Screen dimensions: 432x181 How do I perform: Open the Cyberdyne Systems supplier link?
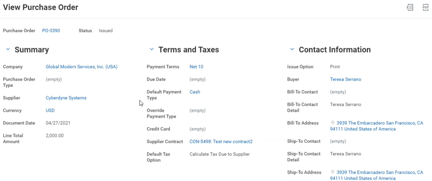[66, 98]
